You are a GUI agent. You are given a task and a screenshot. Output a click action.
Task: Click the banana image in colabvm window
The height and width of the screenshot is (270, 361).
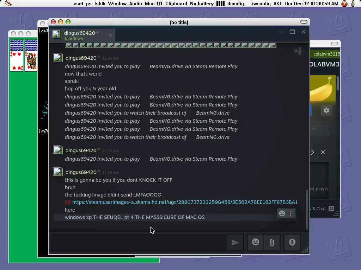click(x=323, y=89)
